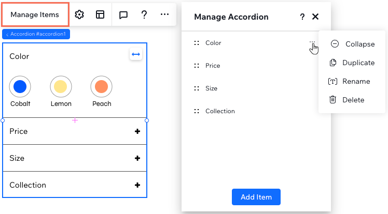Expand the Collection accordion section

pyautogui.click(x=137, y=185)
